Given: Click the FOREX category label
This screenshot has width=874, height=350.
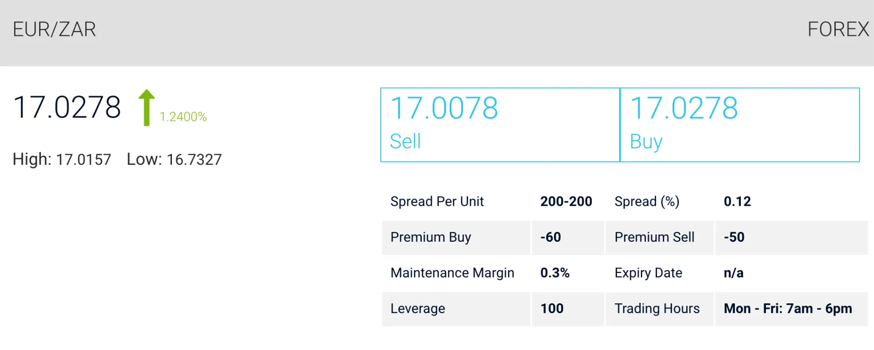Looking at the screenshot, I should click(838, 30).
